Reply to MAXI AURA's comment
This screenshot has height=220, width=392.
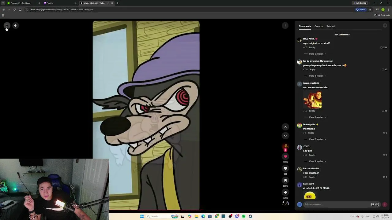tap(312, 48)
